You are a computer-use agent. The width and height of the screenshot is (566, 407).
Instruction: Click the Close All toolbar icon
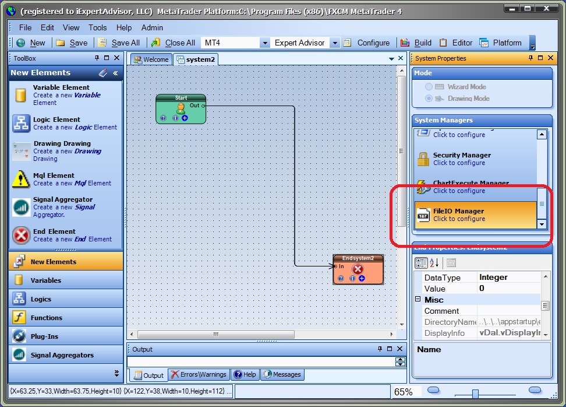tap(155, 43)
